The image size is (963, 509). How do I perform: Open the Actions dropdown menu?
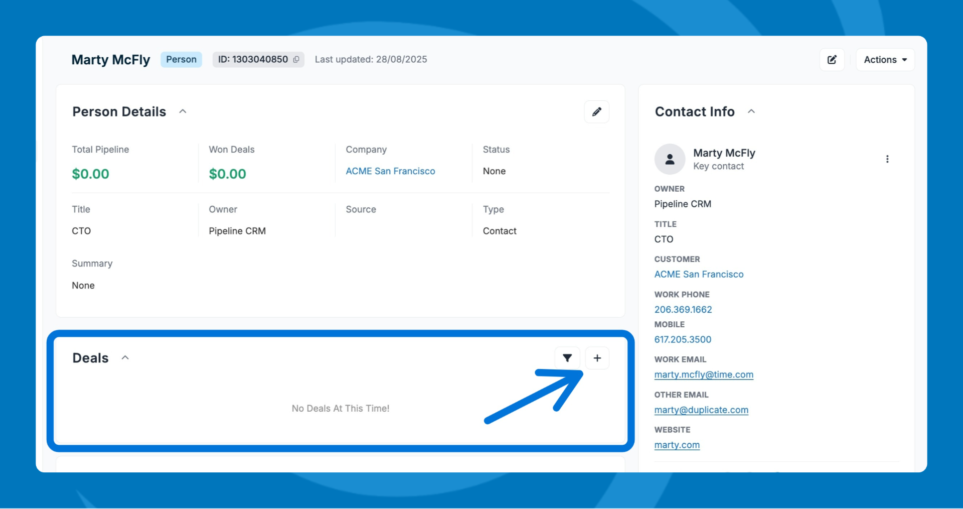(885, 60)
